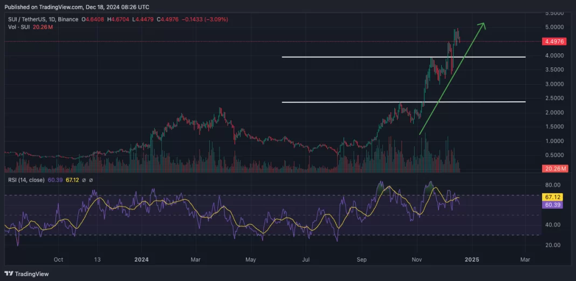Viewport: 576px width, 281px height.
Task: Click the Sep label on time axis
Action: (x=361, y=259)
